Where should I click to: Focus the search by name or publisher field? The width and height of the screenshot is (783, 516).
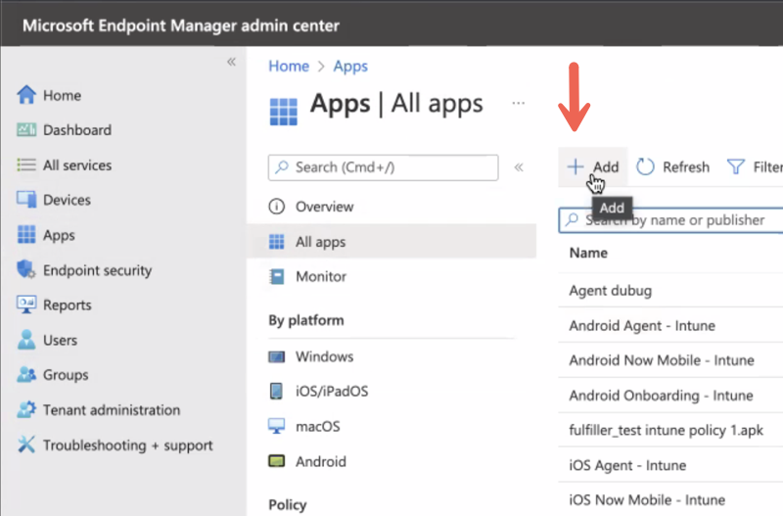coord(670,220)
